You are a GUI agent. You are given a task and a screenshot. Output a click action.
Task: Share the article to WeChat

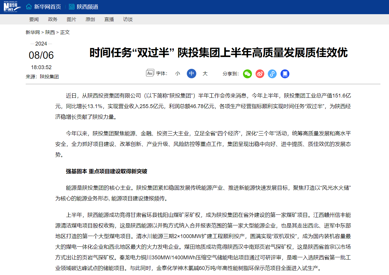(x=247, y=74)
